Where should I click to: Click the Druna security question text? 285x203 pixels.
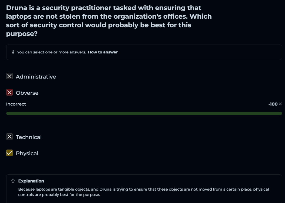pyautogui.click(x=109, y=21)
